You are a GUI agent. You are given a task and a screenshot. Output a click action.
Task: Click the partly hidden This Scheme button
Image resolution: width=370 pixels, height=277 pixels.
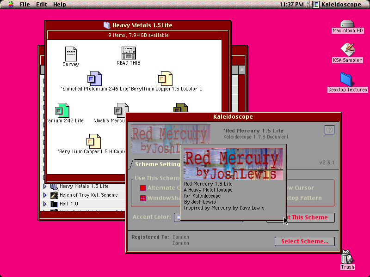click(x=310, y=217)
